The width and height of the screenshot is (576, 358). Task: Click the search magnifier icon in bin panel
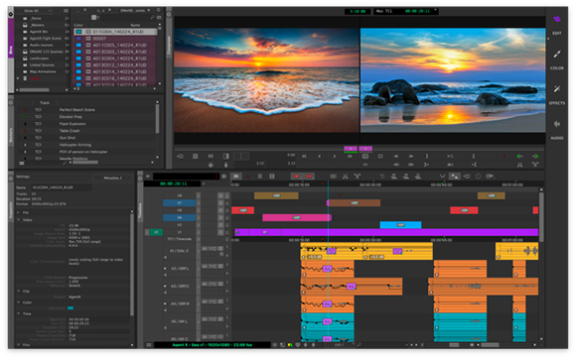[x=152, y=17]
